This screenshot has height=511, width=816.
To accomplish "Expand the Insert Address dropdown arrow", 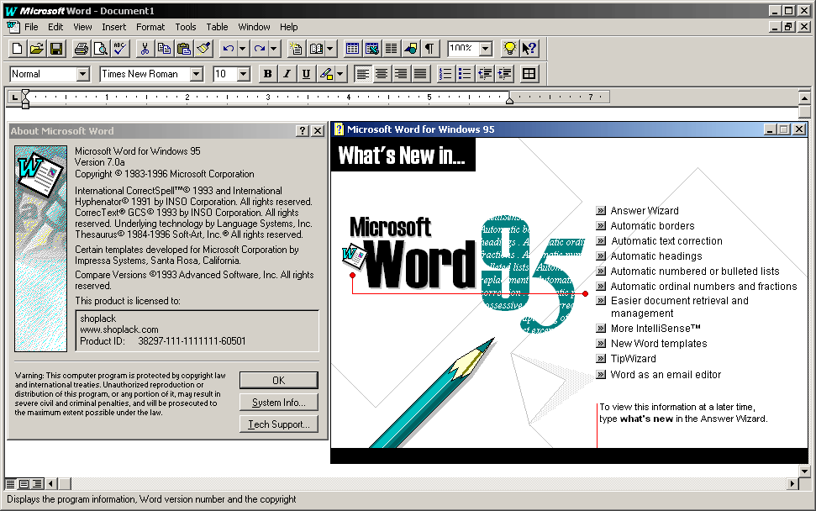I will click(x=330, y=49).
